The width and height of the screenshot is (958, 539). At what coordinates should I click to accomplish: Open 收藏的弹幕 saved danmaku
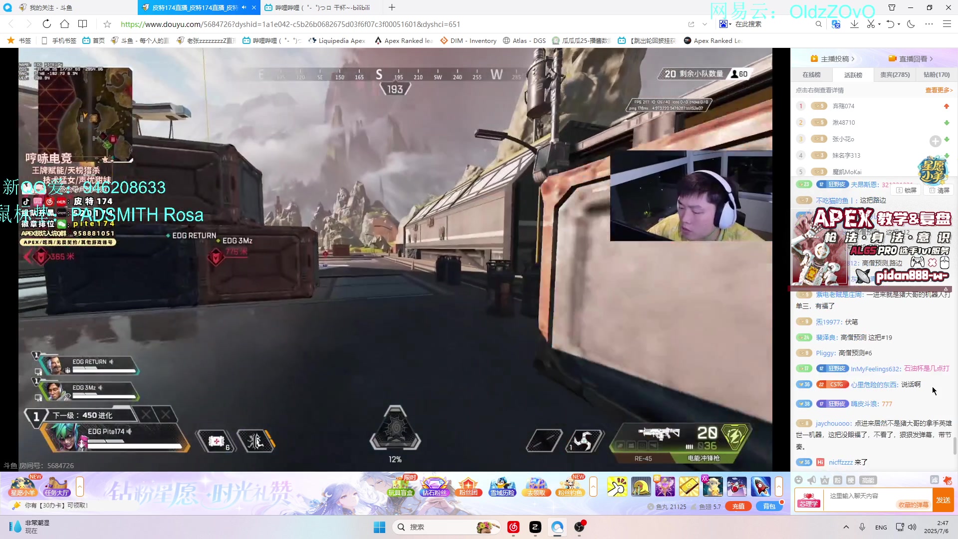point(913,505)
